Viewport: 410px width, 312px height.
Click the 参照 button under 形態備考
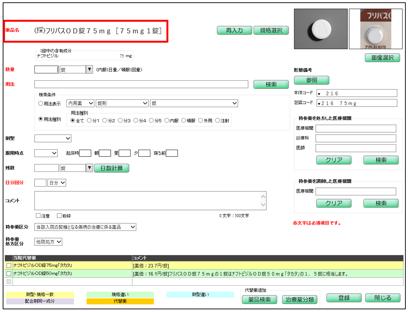click(311, 80)
